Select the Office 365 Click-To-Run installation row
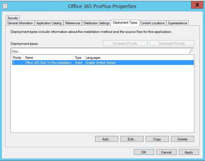Image resolution: width=205 pixels, height=161 pixels. pyautogui.click(x=48, y=63)
